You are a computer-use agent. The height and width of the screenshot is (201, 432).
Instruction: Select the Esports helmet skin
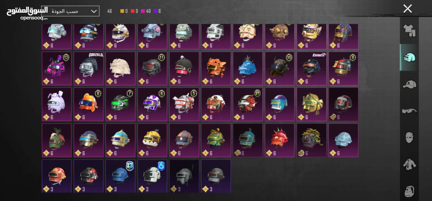(312, 68)
